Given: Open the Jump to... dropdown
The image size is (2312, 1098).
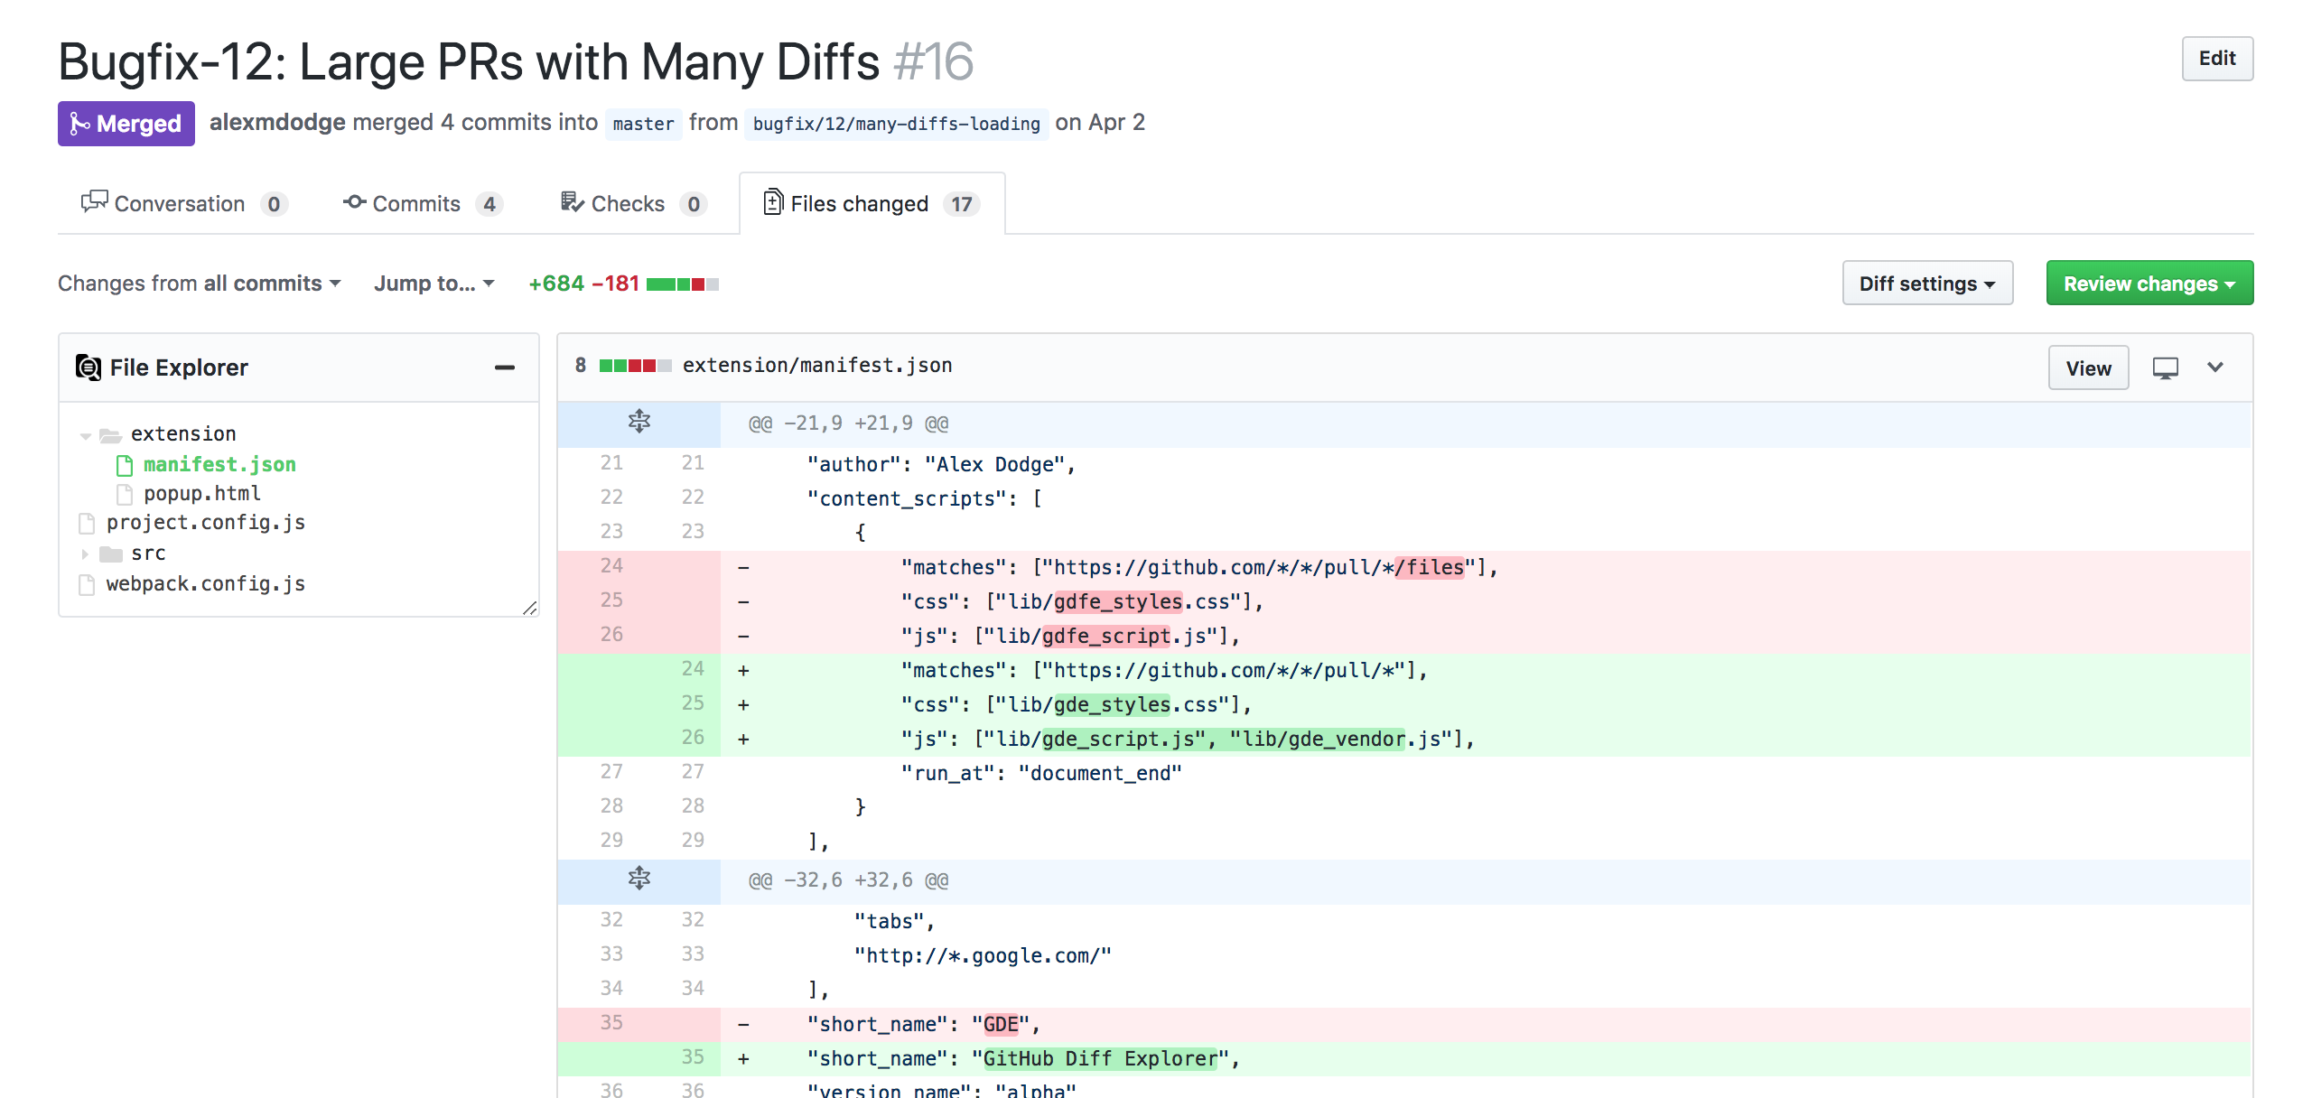Looking at the screenshot, I should [433, 284].
